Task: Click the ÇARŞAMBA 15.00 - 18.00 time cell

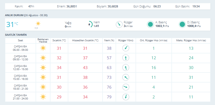Action: [x=20, y=77]
